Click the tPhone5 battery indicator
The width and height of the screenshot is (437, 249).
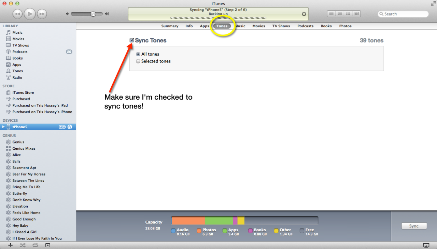click(x=62, y=127)
